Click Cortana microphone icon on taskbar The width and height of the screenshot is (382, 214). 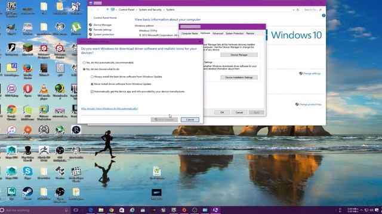click(x=66, y=210)
